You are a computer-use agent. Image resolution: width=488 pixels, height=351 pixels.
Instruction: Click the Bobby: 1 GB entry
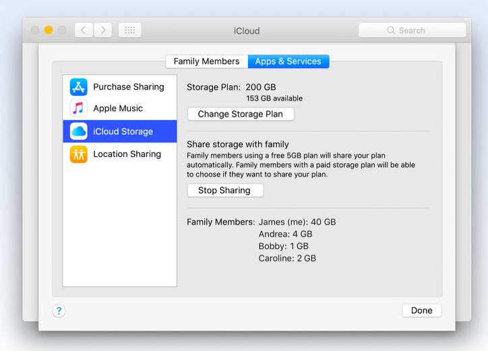(x=284, y=246)
